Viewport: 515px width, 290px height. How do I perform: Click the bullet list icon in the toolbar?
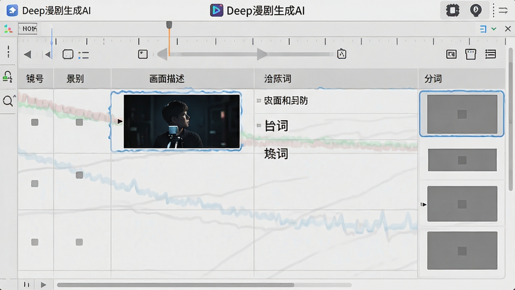pos(83,55)
